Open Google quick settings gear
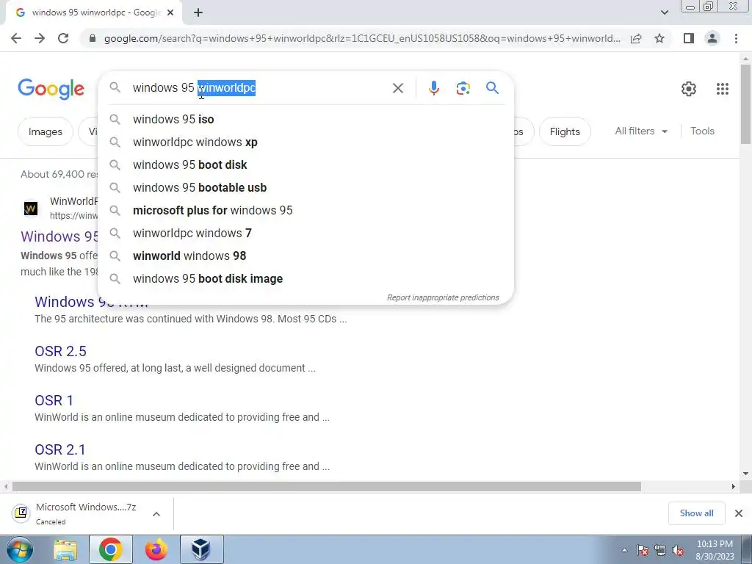The width and height of the screenshot is (752, 564). pos(689,89)
